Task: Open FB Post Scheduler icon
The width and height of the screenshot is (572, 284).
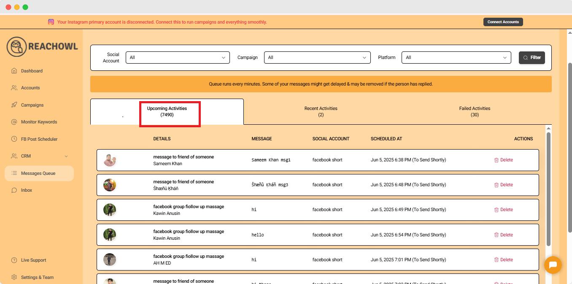Action: [14, 139]
